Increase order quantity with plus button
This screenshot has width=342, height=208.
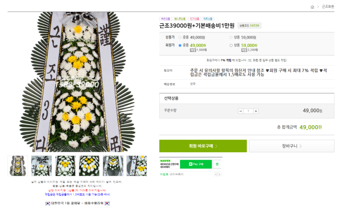[256, 111]
